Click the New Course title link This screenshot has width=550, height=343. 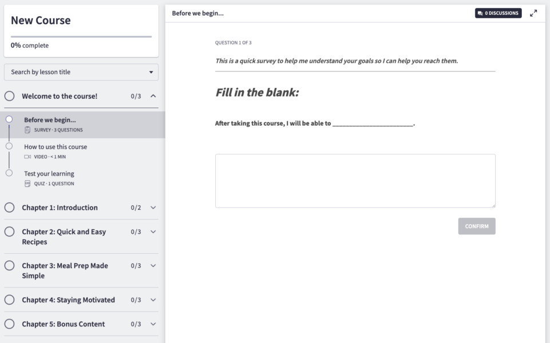coord(41,20)
